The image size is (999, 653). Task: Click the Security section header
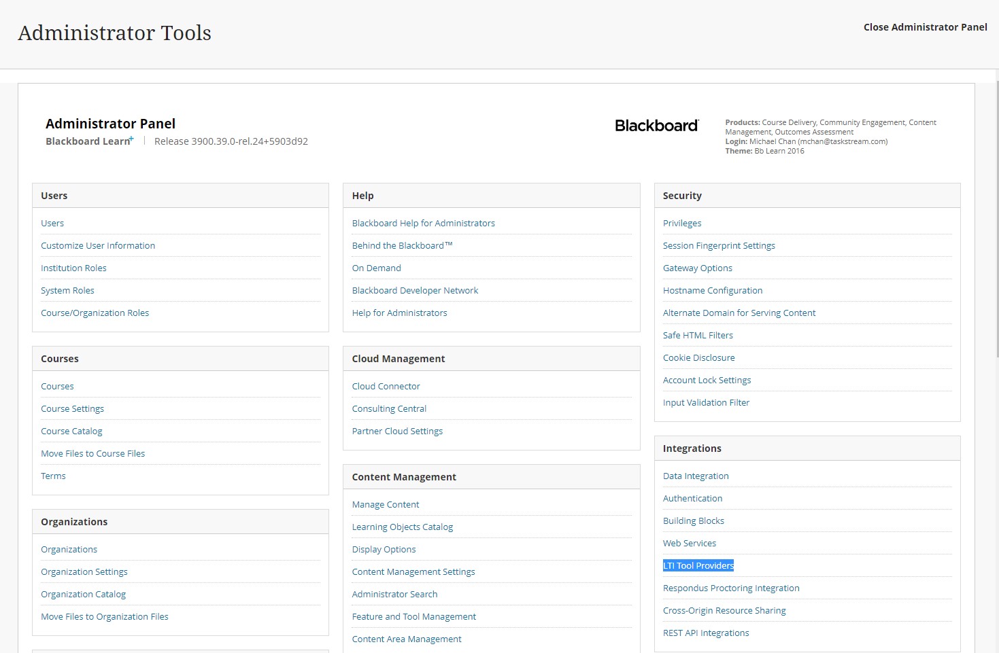click(x=807, y=196)
